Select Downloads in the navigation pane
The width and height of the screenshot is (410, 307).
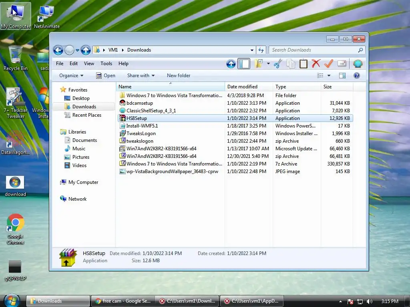pyautogui.click(x=84, y=106)
